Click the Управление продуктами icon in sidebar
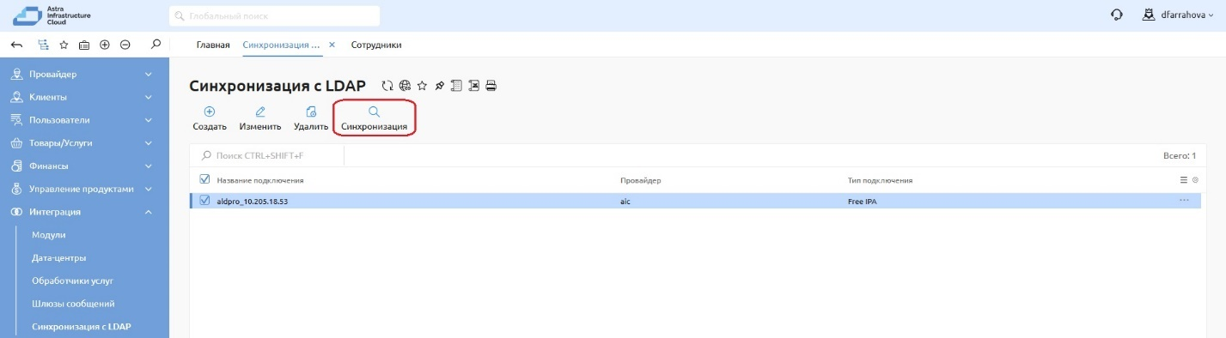The width and height of the screenshot is (1226, 338). (16, 189)
